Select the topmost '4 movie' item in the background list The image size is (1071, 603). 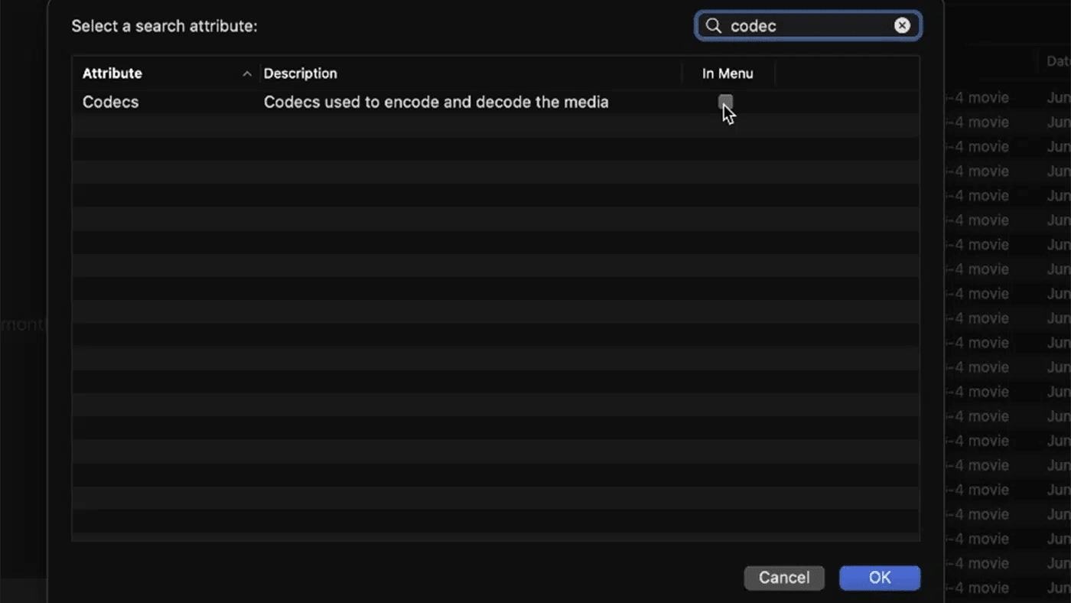pos(987,97)
